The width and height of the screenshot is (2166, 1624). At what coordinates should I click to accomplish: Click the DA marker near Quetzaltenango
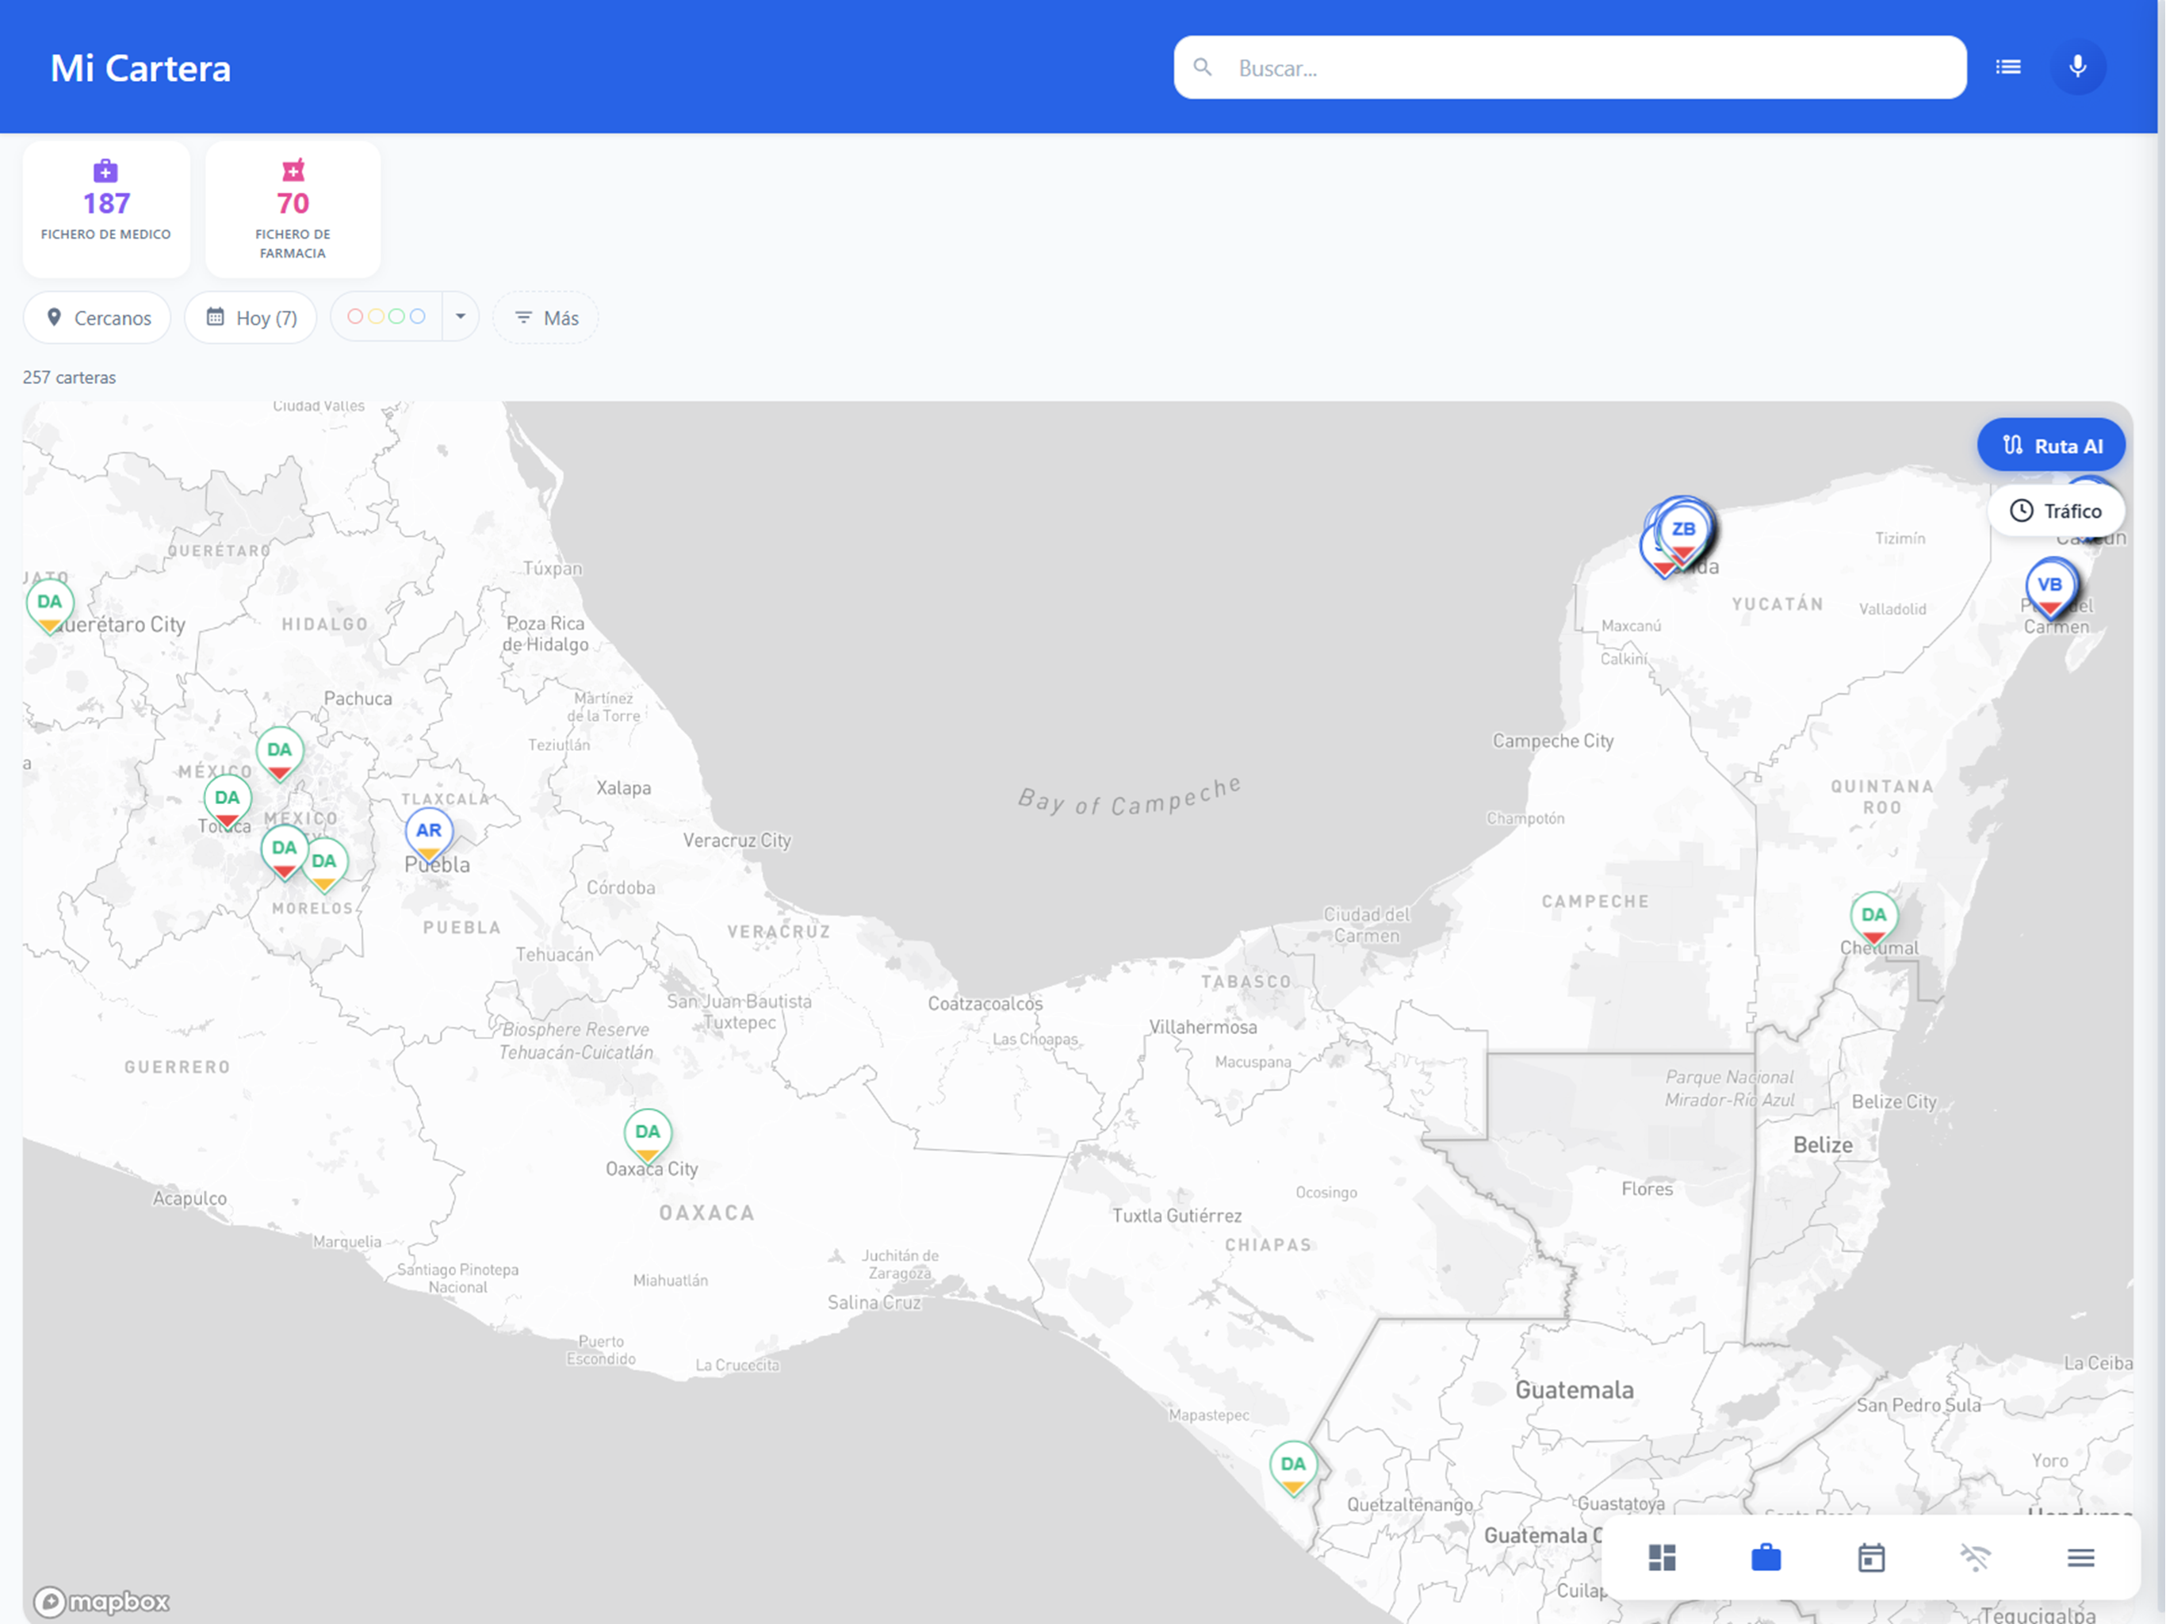(1292, 1469)
